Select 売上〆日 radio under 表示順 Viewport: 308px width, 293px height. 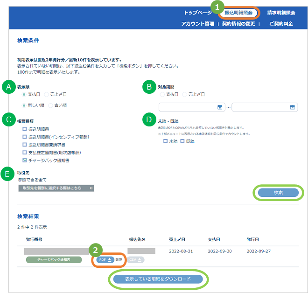(46, 95)
